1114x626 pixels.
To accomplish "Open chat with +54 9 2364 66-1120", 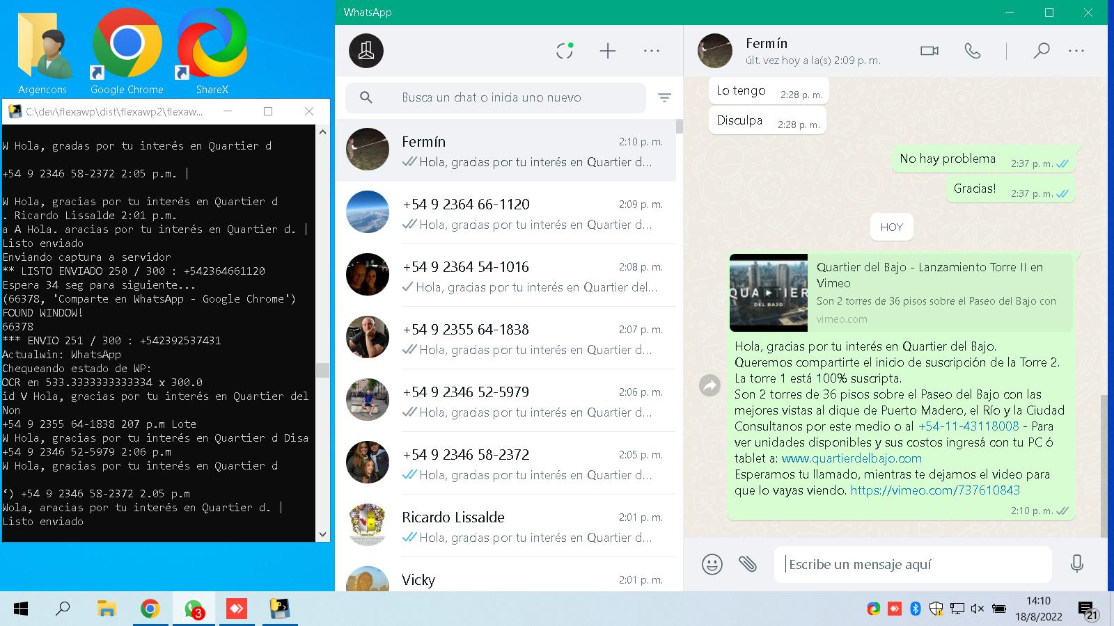I will click(x=505, y=213).
